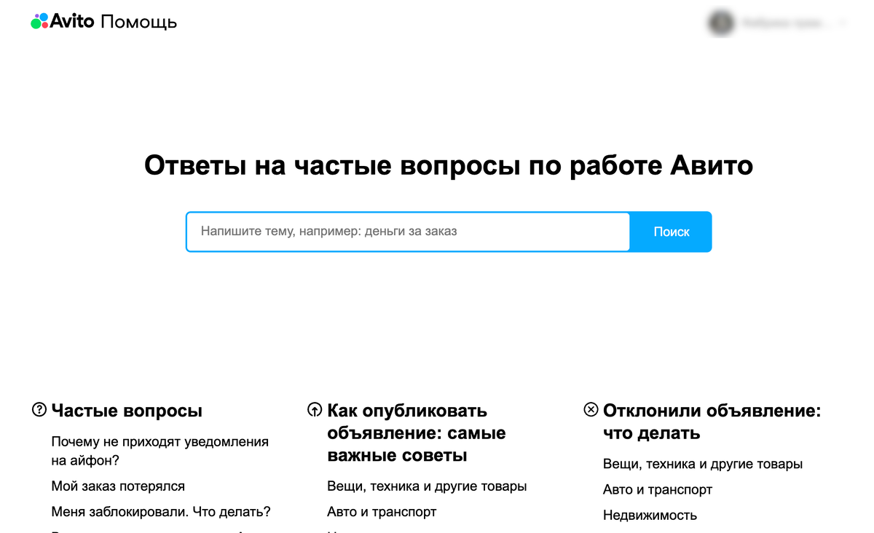Screen dimensions: 874x533
Task: Click the question mark icon beside Частые вопросы
Action: [x=39, y=410]
